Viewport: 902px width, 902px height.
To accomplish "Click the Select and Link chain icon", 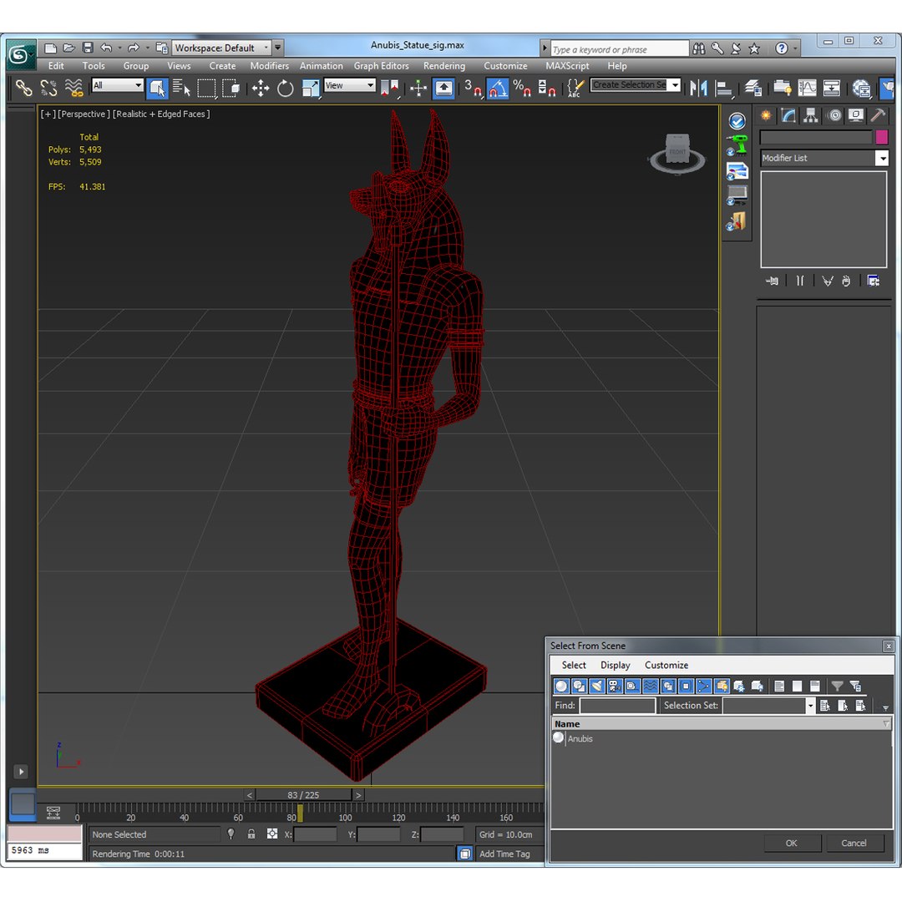I will (x=23, y=88).
